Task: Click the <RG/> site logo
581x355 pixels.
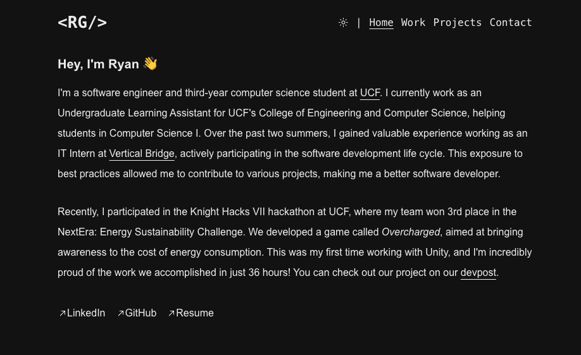Action: click(x=82, y=23)
